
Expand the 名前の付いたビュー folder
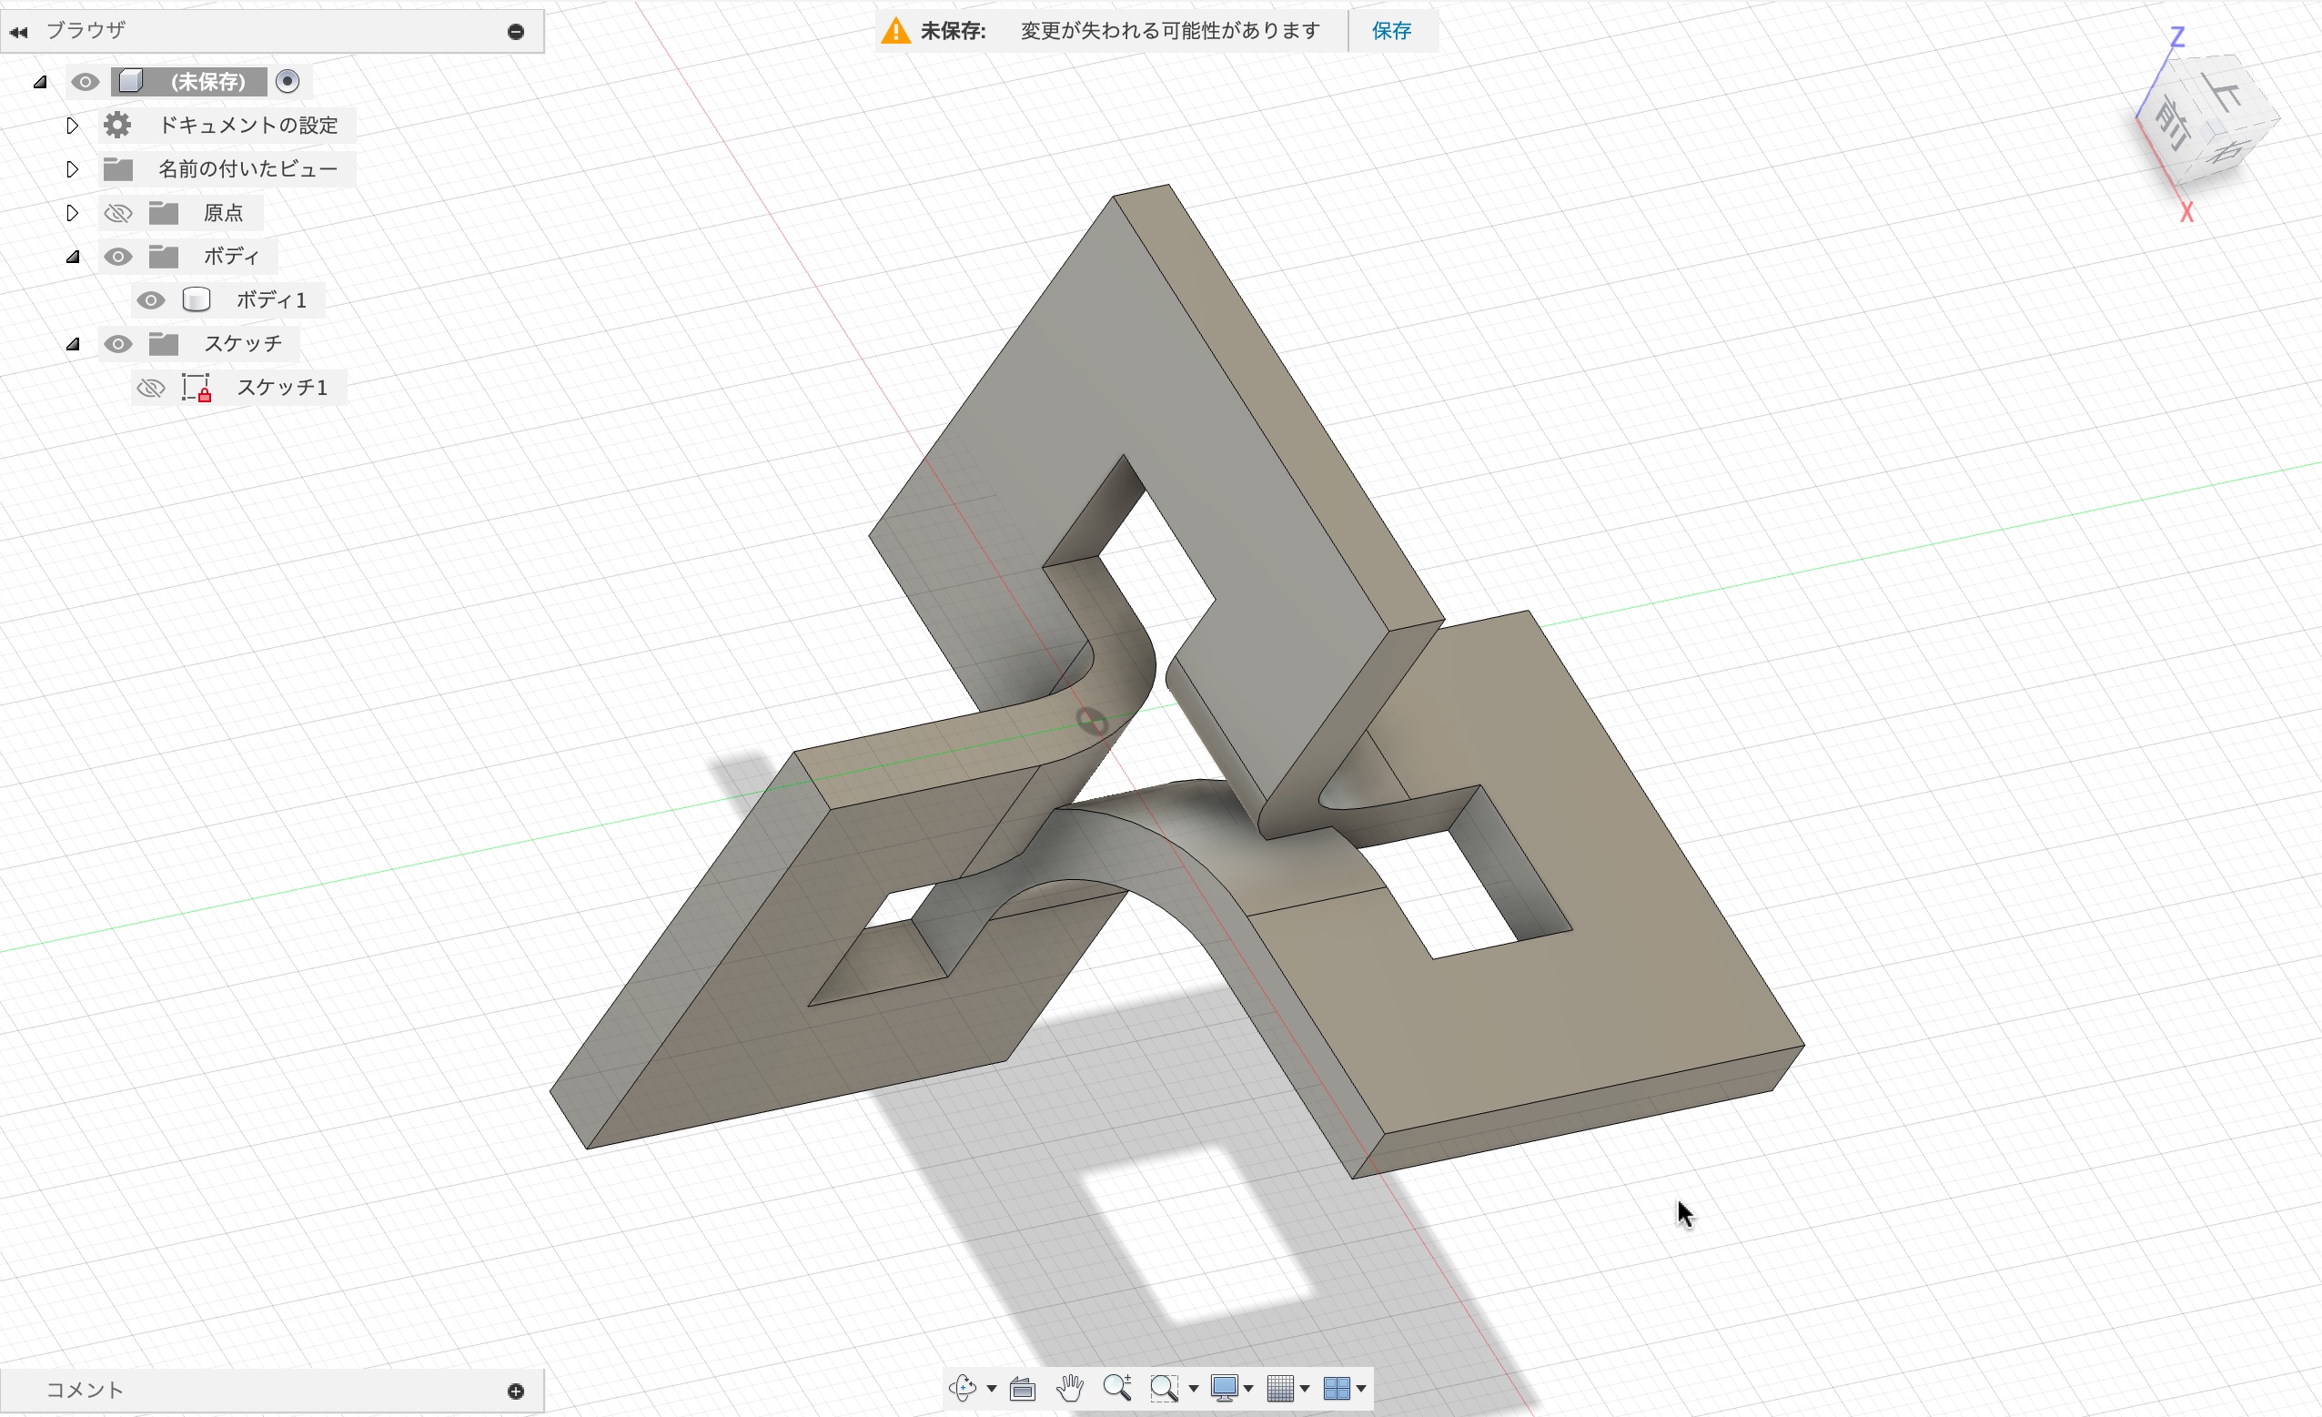73,168
